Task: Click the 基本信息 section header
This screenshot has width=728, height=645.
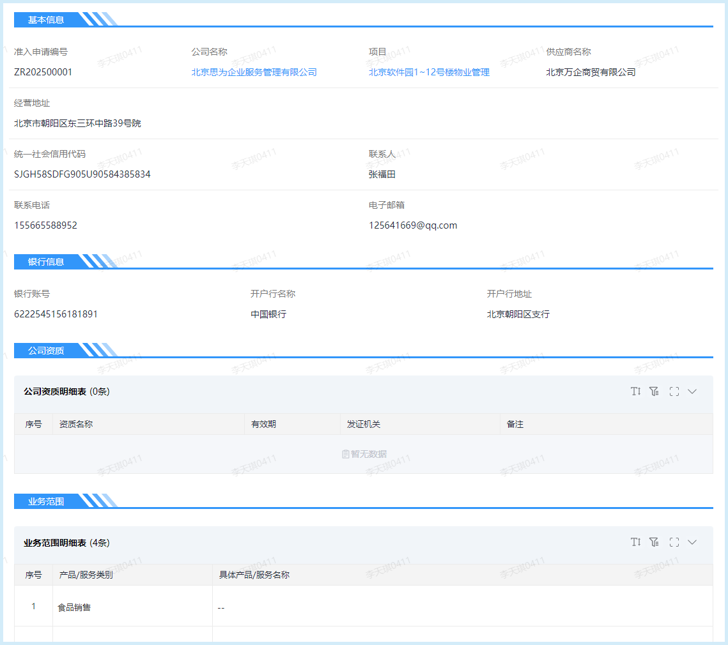Action: tap(43, 20)
